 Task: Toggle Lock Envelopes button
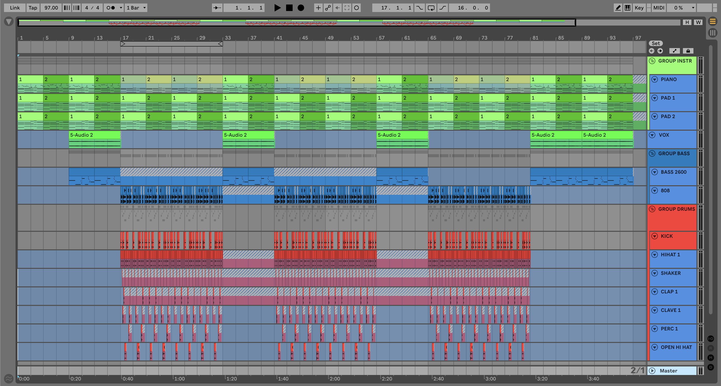tap(688, 51)
